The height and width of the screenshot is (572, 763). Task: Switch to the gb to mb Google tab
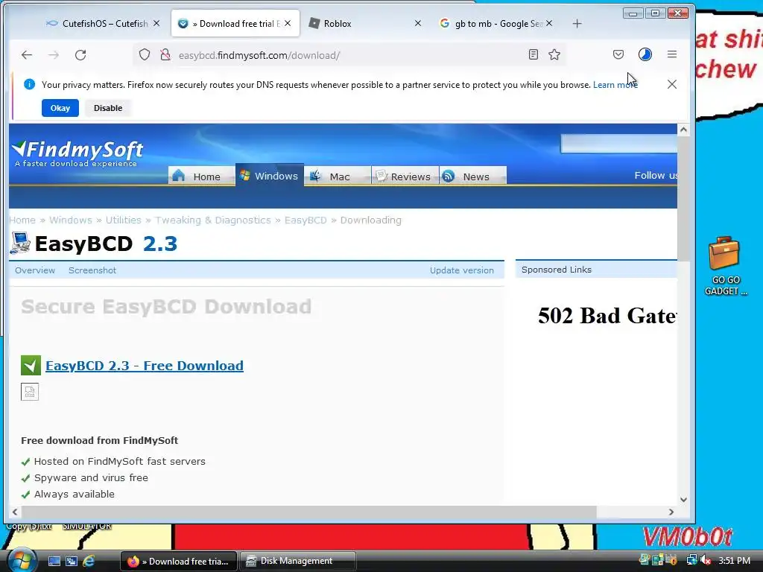pos(496,23)
